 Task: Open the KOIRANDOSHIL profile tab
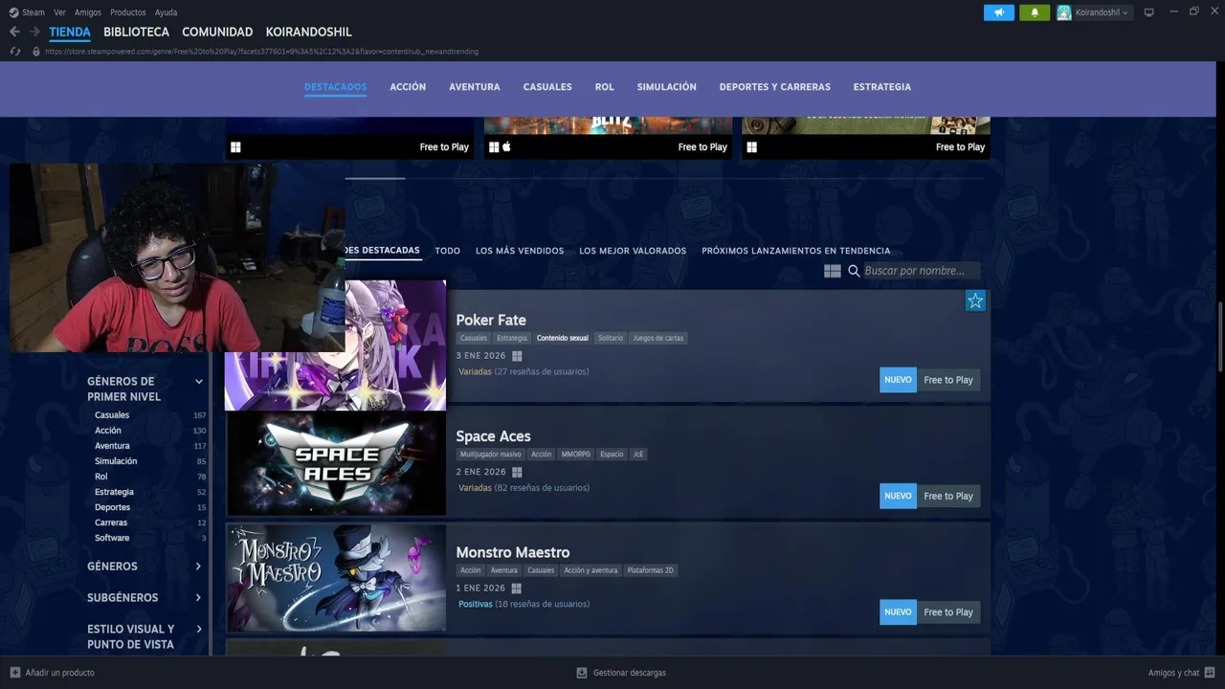(x=308, y=32)
